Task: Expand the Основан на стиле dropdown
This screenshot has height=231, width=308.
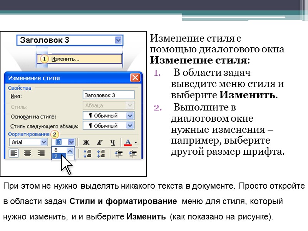Action: click(x=130, y=115)
